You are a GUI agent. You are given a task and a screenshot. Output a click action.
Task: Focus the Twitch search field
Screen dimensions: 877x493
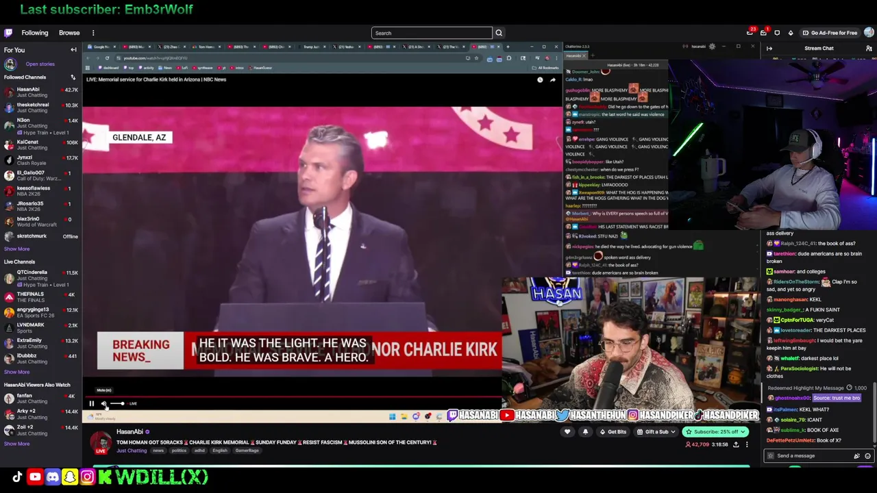[x=432, y=33]
